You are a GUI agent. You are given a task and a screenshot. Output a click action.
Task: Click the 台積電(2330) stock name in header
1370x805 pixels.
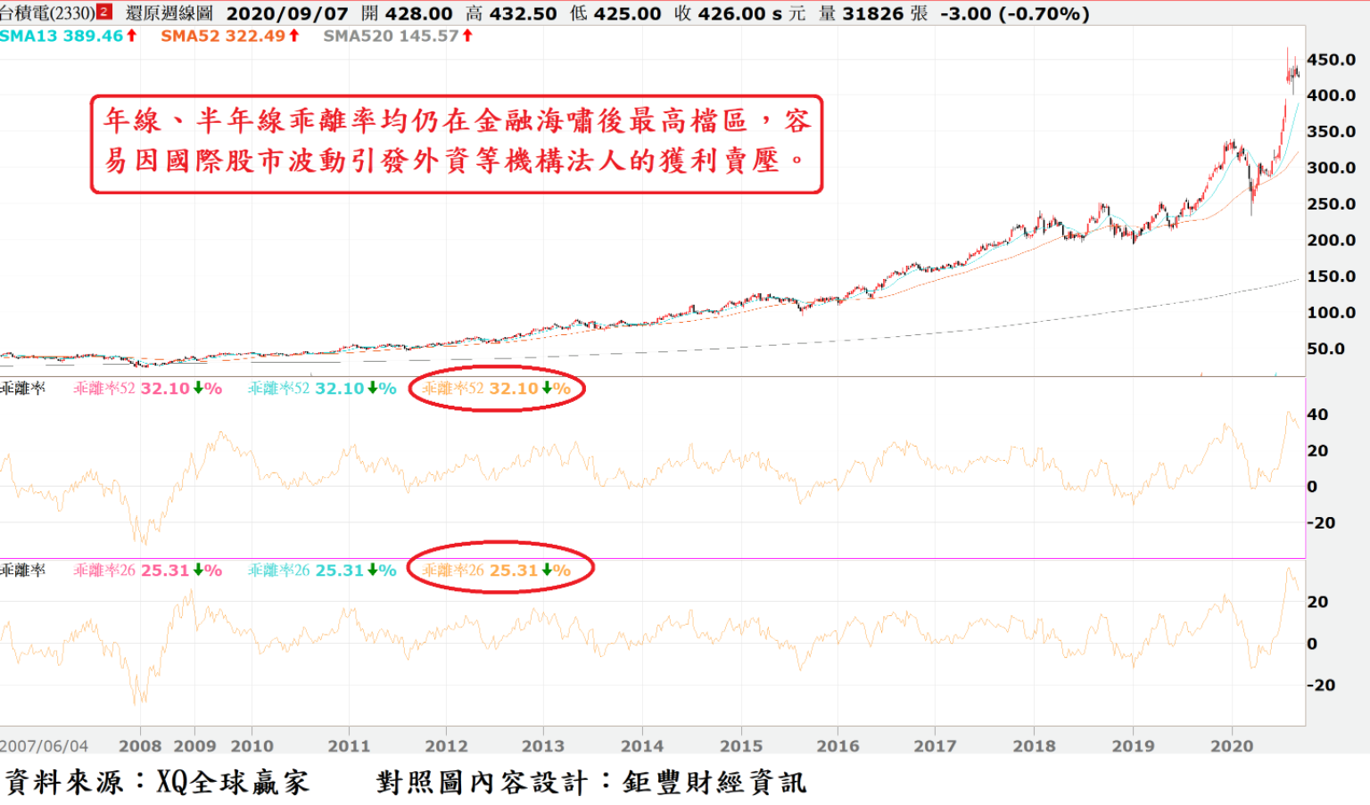click(47, 13)
